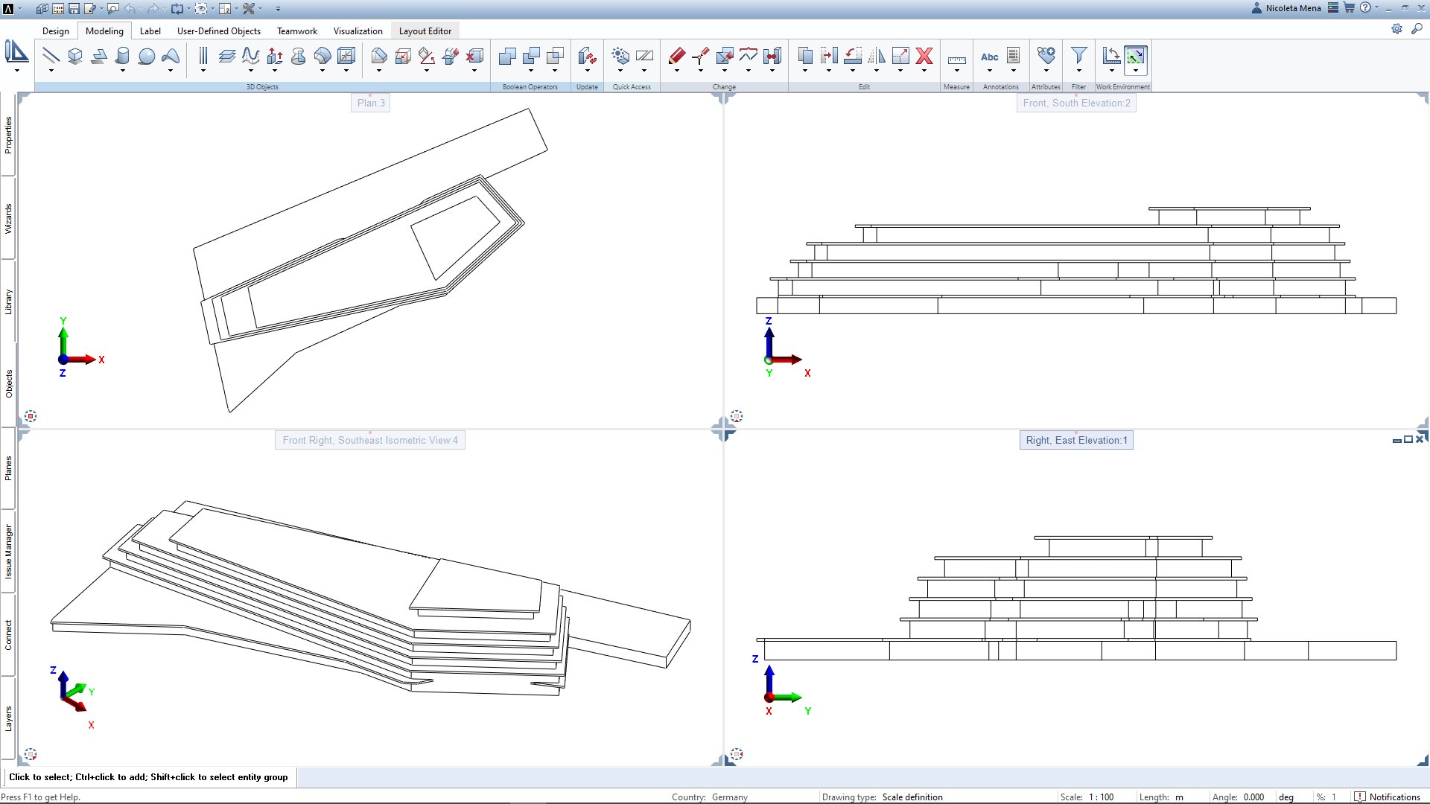Open the Design ribbon tab
The image size is (1430, 804).
55,31
